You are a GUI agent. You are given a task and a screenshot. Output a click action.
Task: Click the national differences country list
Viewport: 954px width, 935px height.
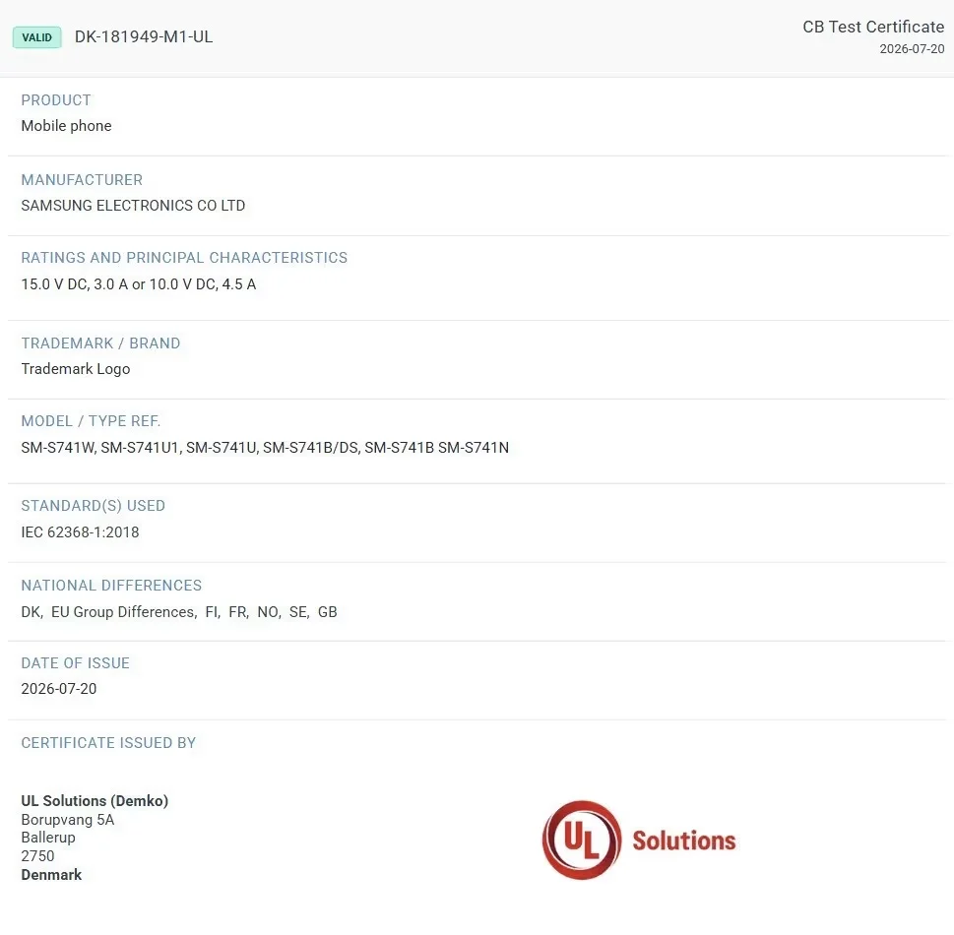pyautogui.click(x=179, y=611)
